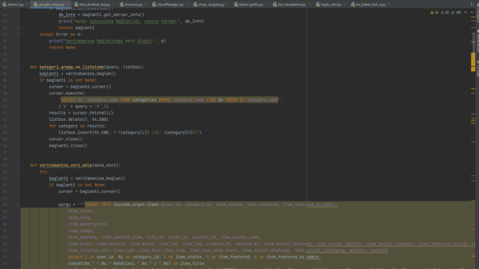
Task: Go to next highlighted error arrow
Action: pos(472,13)
